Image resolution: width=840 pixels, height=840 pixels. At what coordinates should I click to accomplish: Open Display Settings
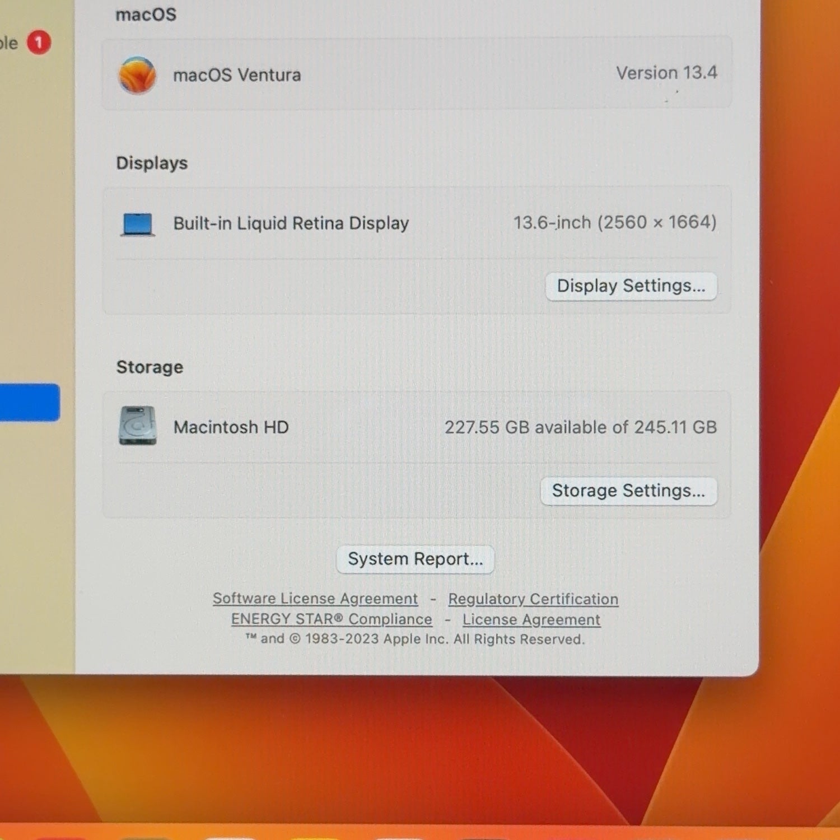(x=631, y=286)
